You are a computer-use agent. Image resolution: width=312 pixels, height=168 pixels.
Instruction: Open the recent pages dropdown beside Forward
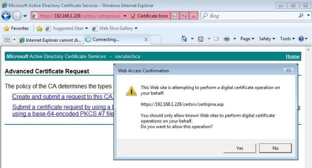click(x=25, y=16)
